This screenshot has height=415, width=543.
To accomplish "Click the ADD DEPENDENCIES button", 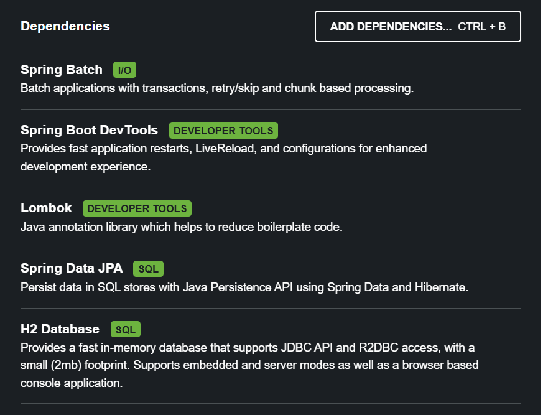I will 391,27.
